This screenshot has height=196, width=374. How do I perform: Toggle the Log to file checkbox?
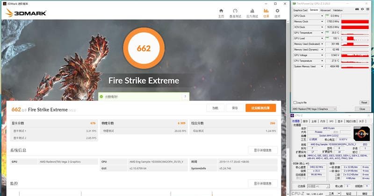(x=295, y=102)
